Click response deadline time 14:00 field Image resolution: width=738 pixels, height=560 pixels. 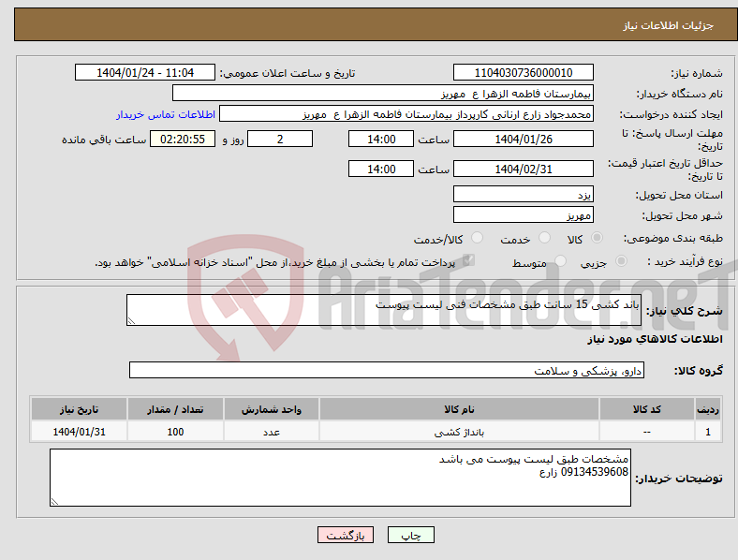point(381,140)
